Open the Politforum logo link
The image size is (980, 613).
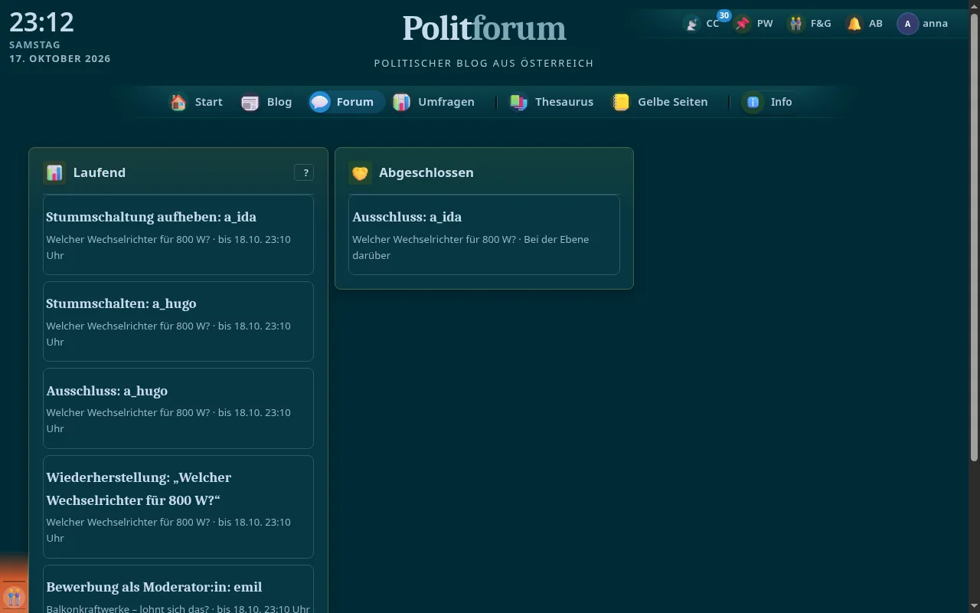click(x=485, y=28)
